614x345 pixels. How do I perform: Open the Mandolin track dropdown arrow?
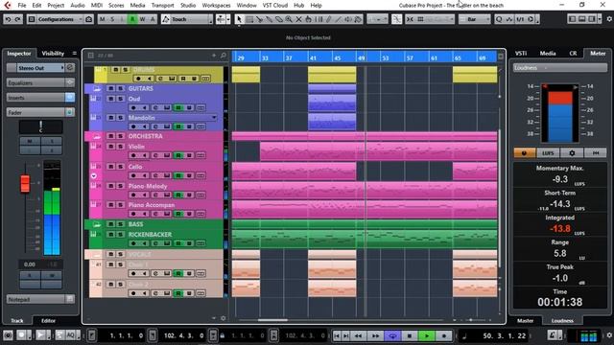point(214,117)
